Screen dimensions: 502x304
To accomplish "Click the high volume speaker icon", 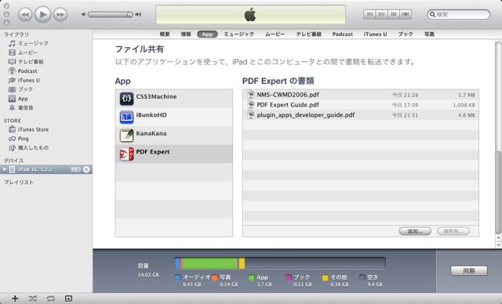I will 138,14.
